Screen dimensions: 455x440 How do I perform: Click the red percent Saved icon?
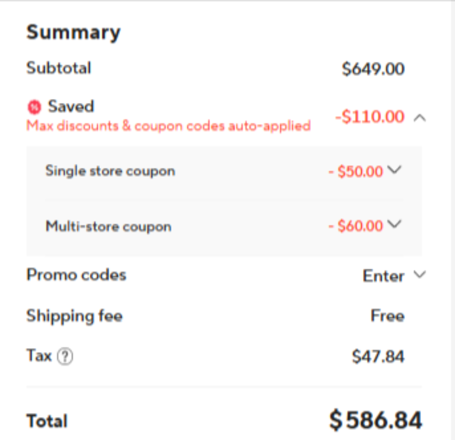point(35,107)
